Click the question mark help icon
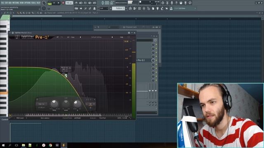Viewport: 264px width, 148px height. tap(176, 3)
